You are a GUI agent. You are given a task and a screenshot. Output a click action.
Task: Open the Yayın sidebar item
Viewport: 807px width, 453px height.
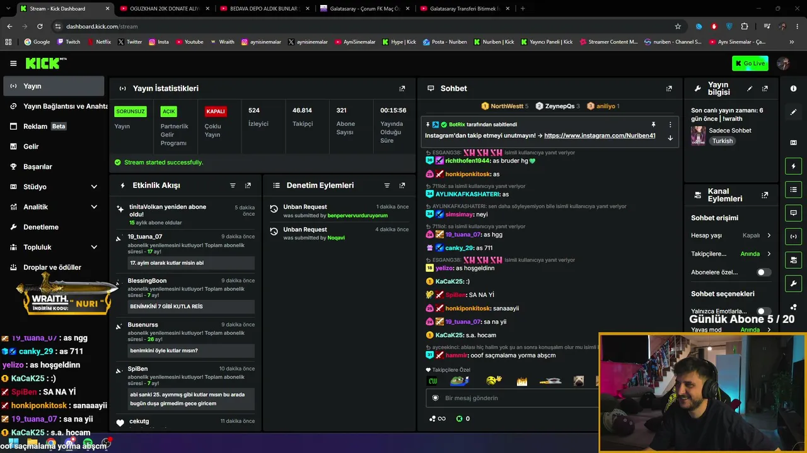click(53, 86)
